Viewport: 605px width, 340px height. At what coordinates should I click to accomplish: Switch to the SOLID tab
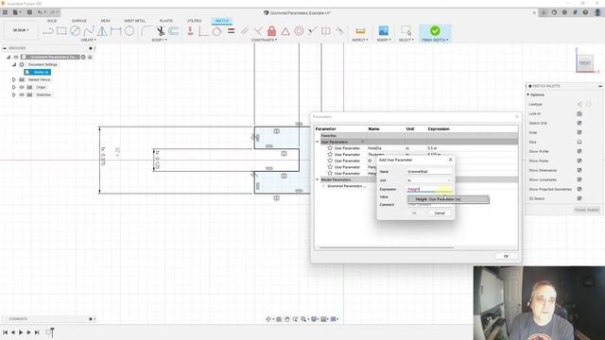pyautogui.click(x=52, y=21)
